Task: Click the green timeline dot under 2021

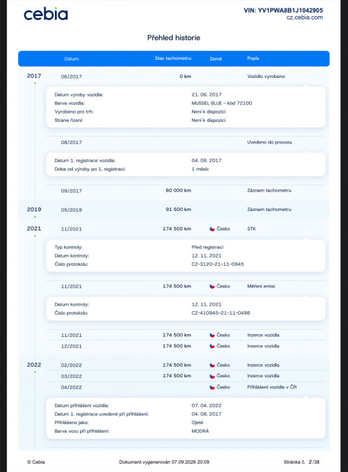Action: pos(35,236)
